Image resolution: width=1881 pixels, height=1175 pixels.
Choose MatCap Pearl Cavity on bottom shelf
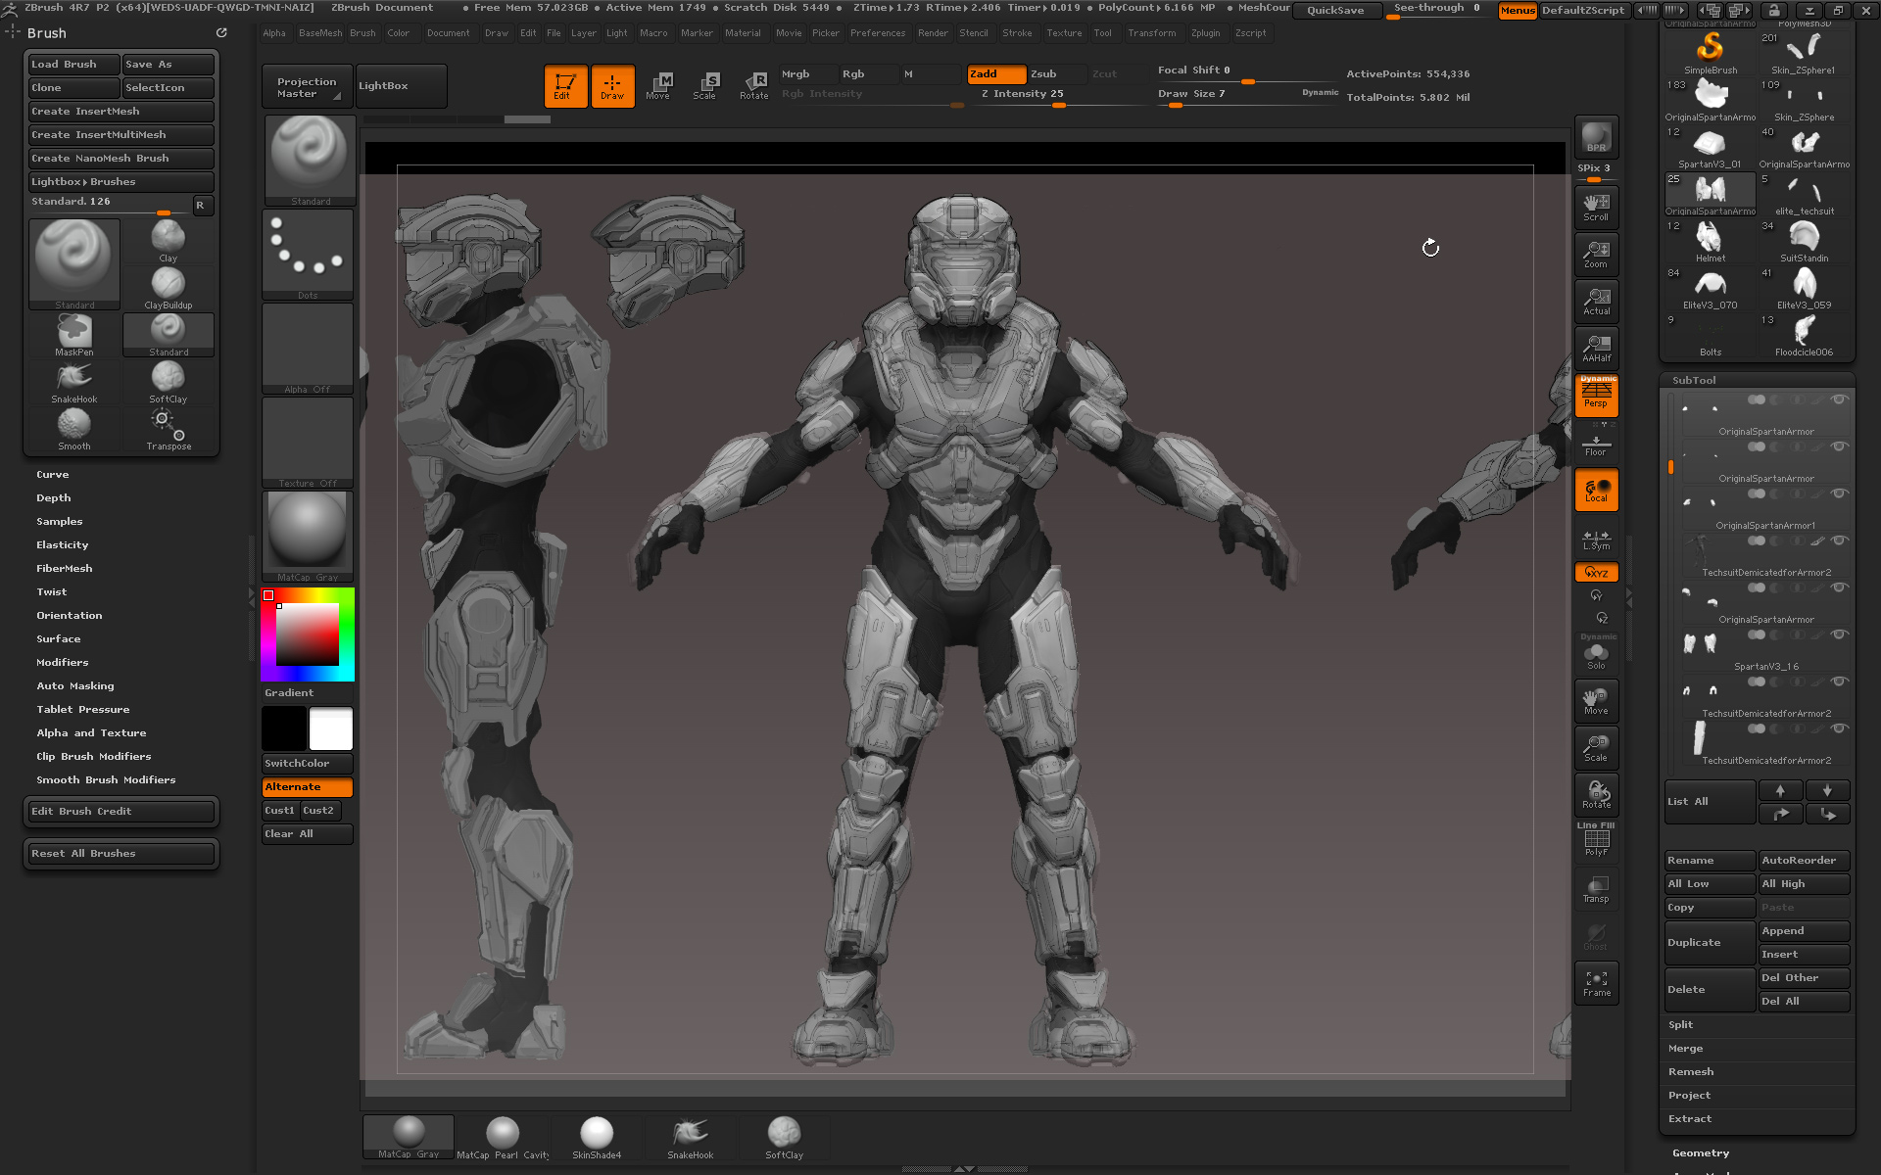503,1138
